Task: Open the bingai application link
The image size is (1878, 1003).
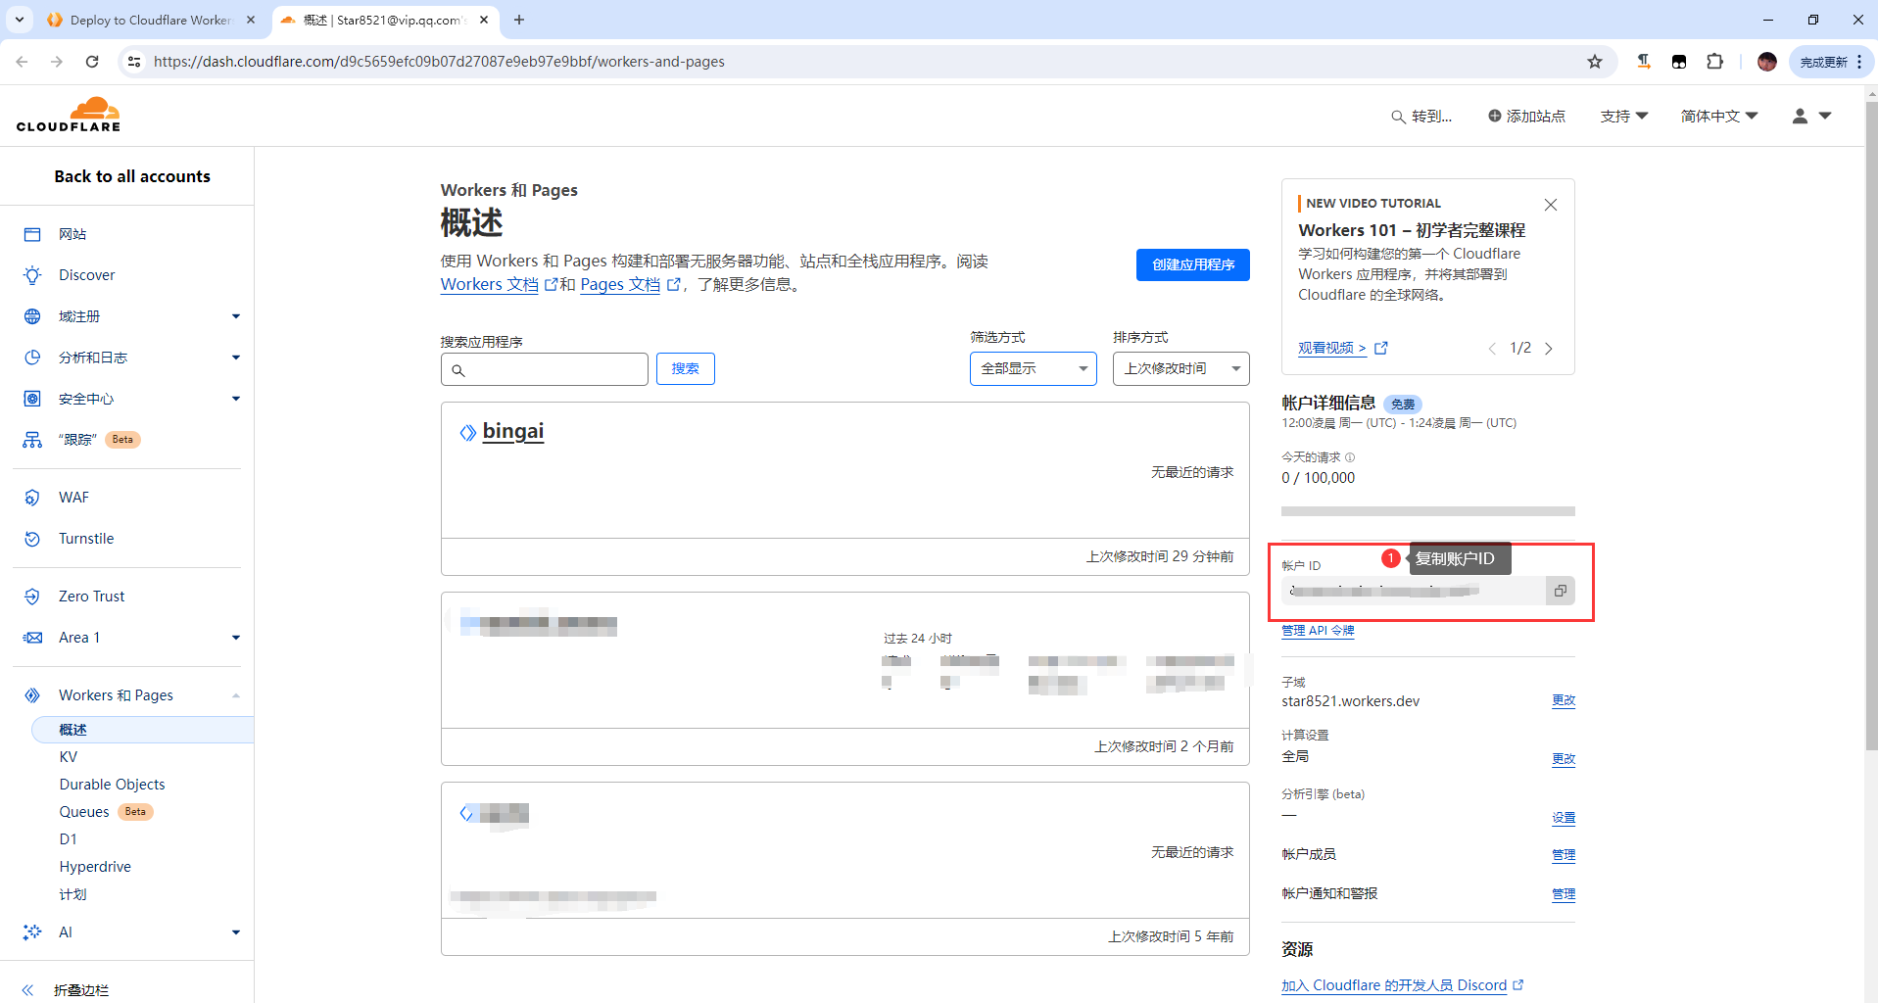Action: coord(513,431)
